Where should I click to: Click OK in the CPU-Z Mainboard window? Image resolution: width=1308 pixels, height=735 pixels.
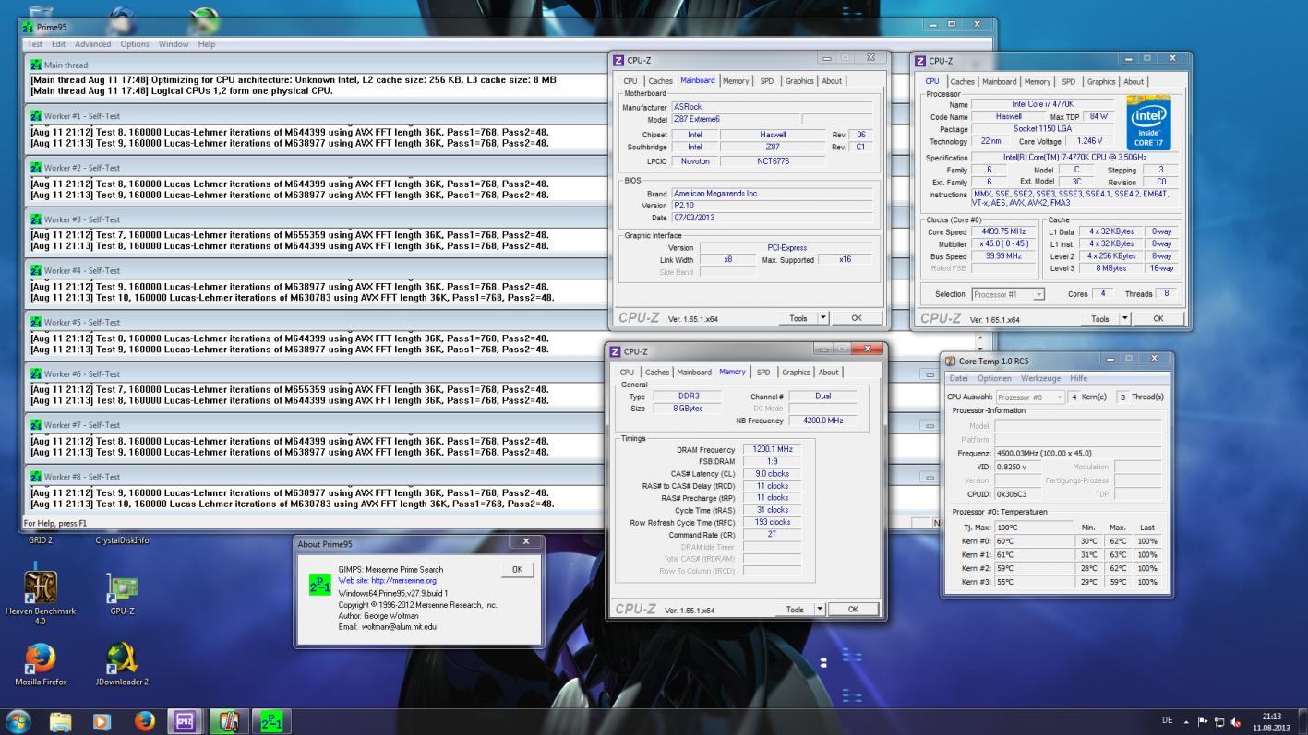(x=857, y=318)
